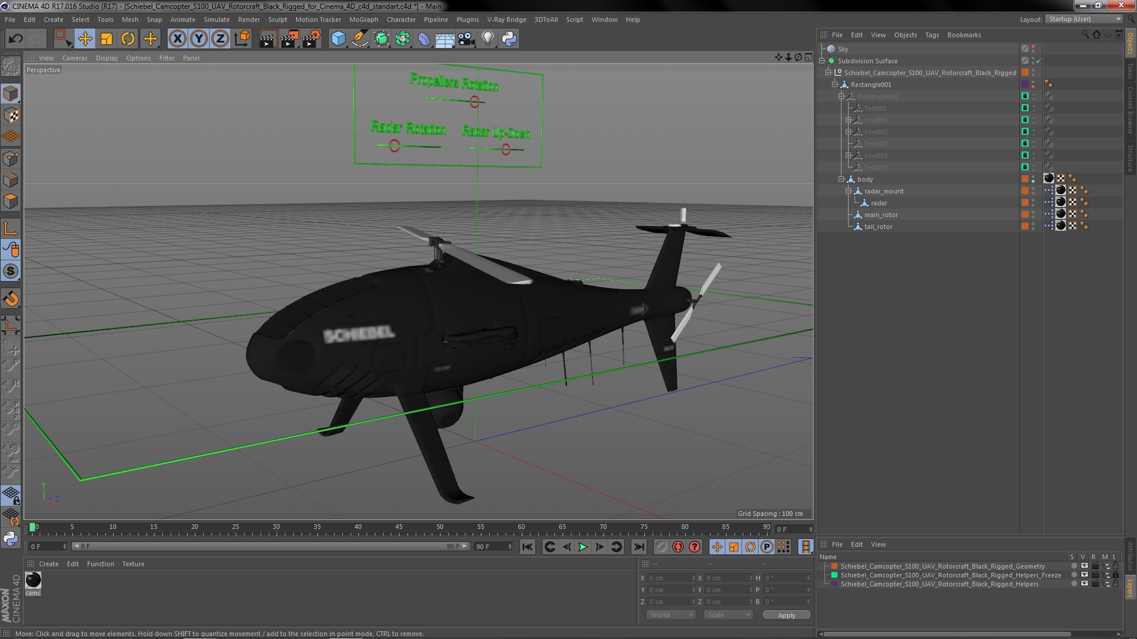Add a Cube primitive object
Screen dimensions: 1137x639
pos(338,39)
